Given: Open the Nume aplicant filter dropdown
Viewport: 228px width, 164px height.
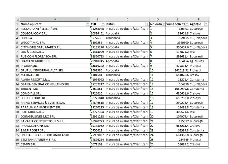Looking at the screenshot, I should (88, 24).
